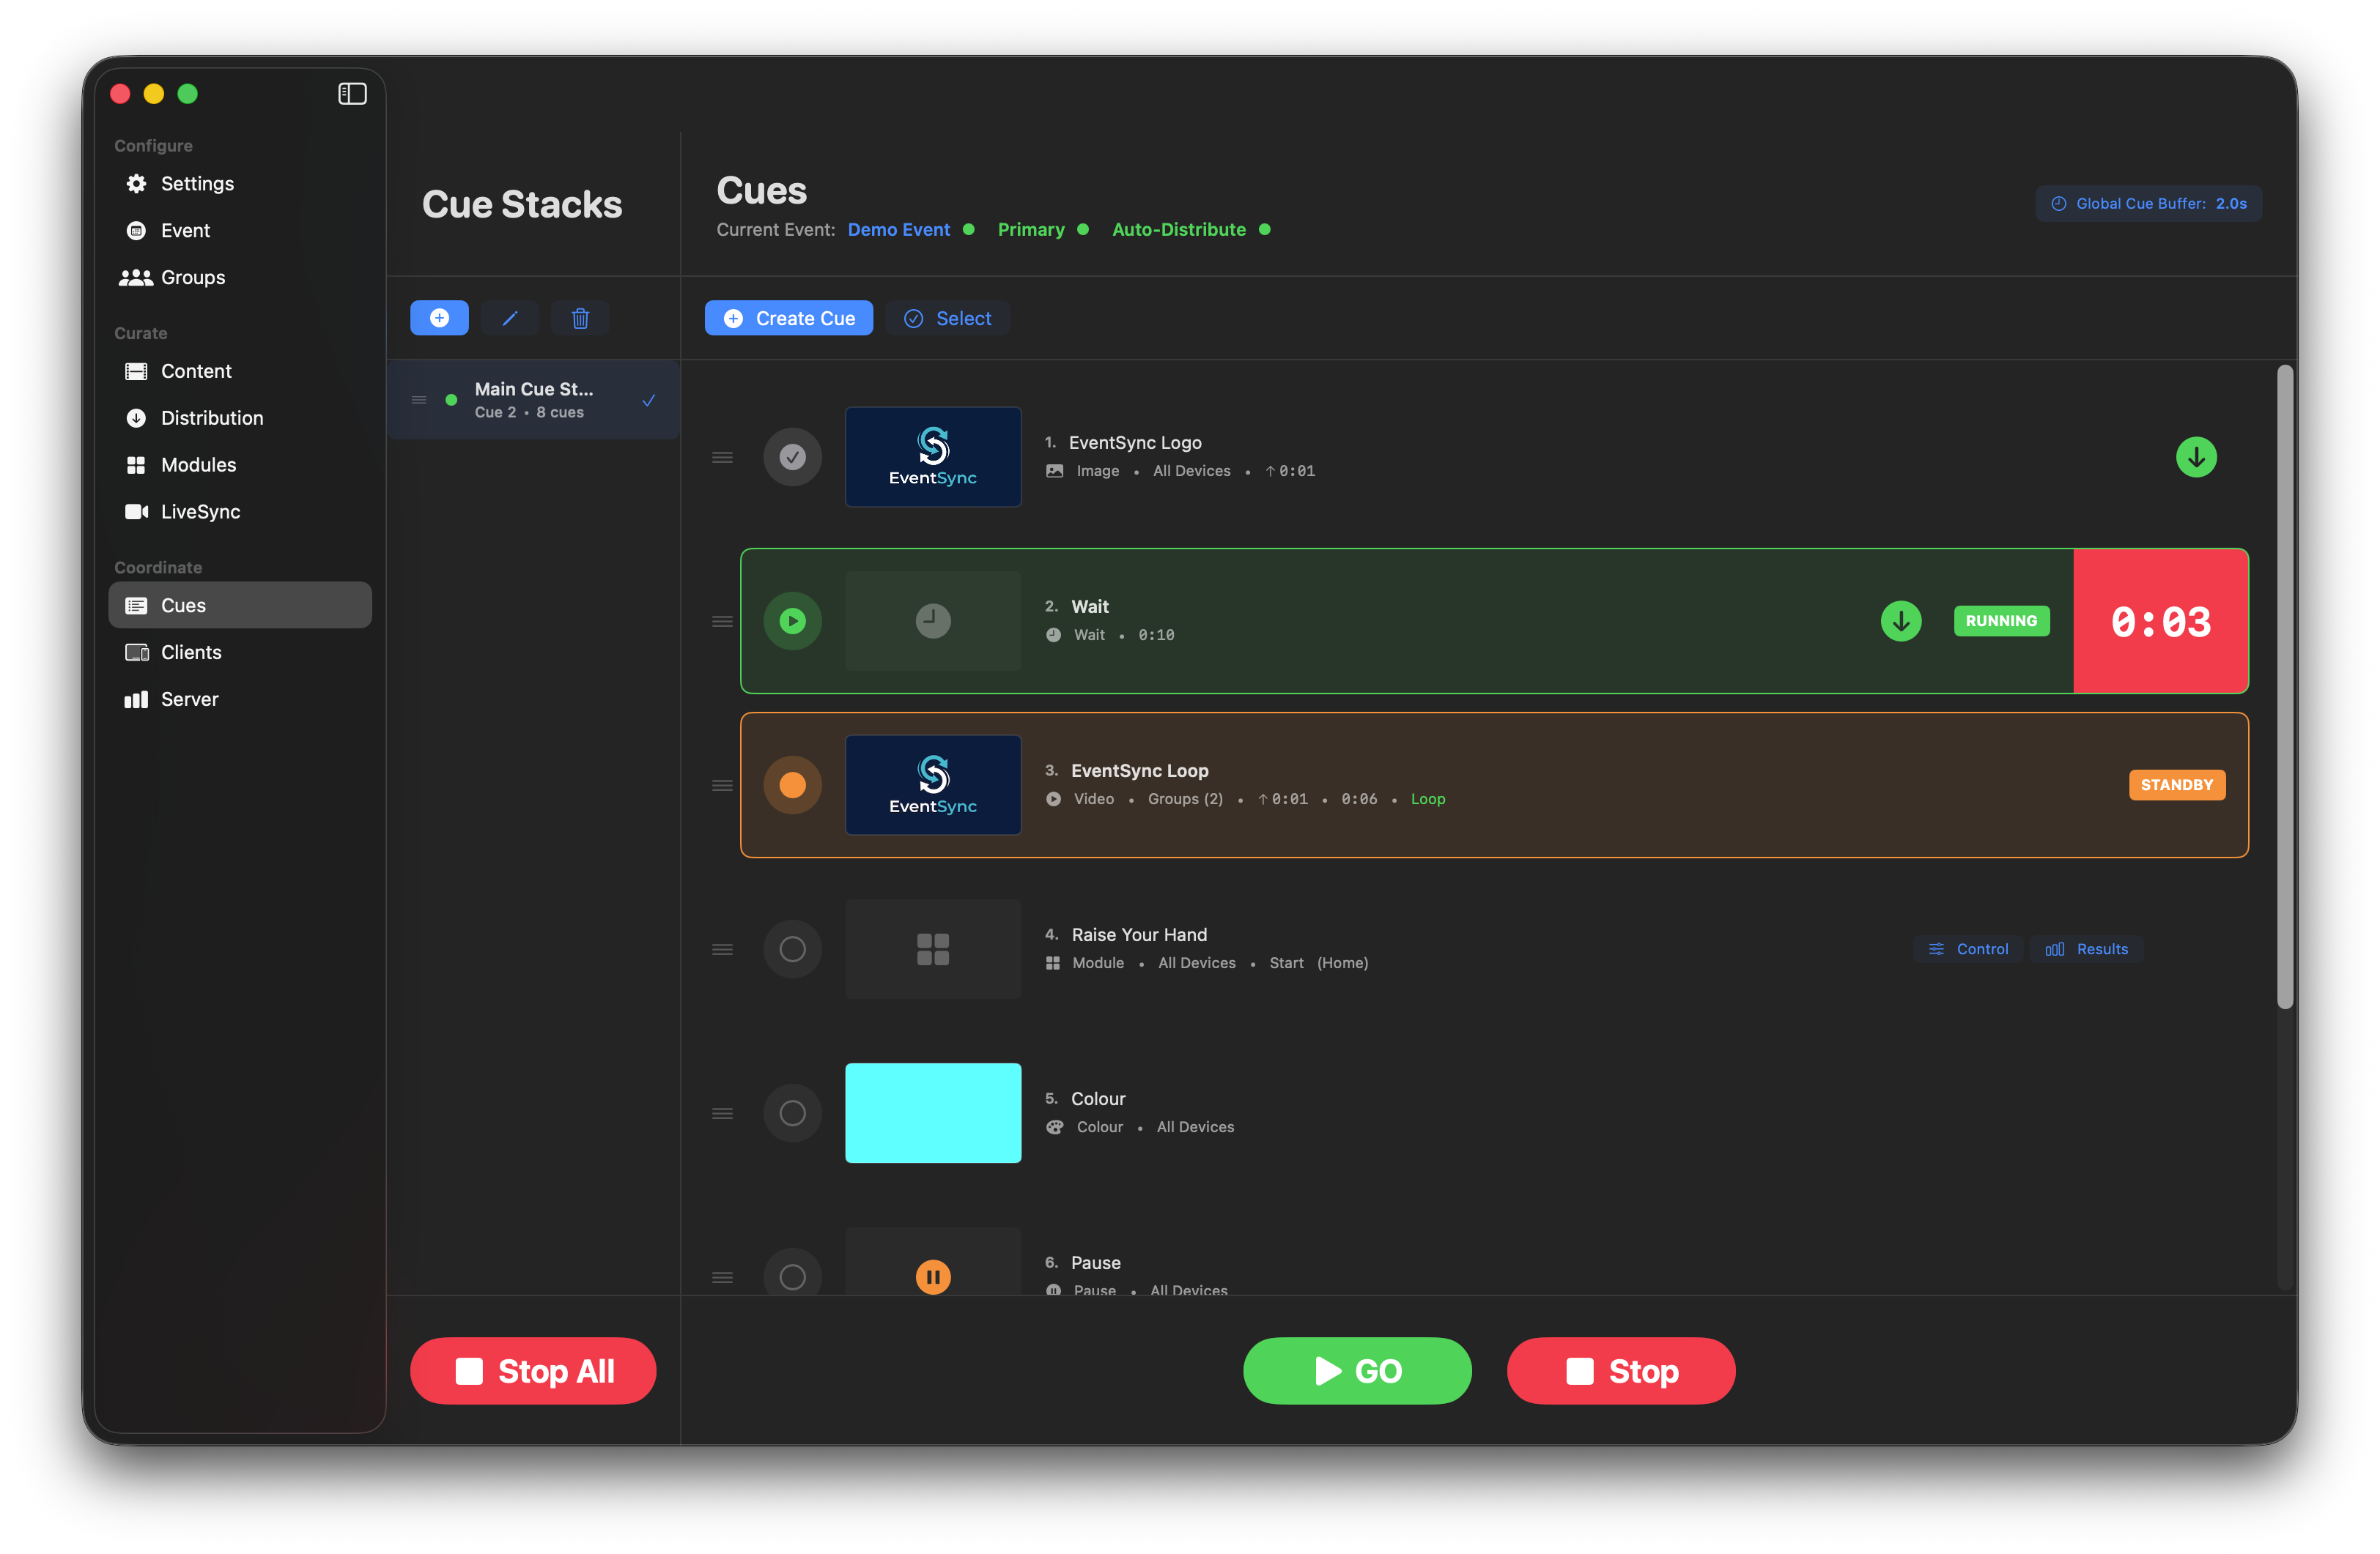Open the Global Cue Buffer setting
Viewport: 2380px width, 1554px height.
[x=2148, y=204]
